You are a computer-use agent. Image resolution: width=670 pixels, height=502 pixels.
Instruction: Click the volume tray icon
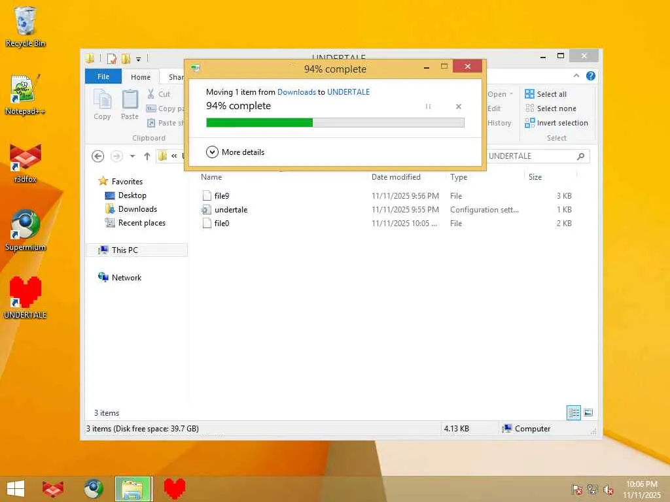click(x=608, y=490)
